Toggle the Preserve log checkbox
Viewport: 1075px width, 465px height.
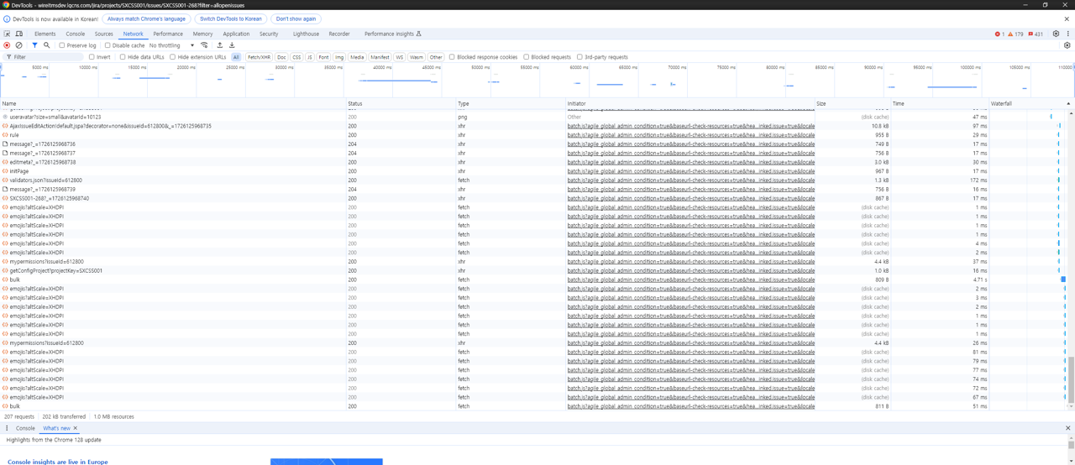click(61, 45)
